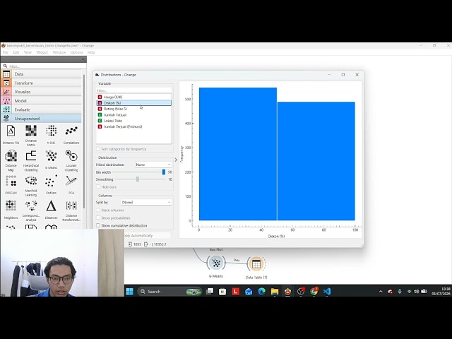
Task: Open the Help menu
Action: coord(91,52)
